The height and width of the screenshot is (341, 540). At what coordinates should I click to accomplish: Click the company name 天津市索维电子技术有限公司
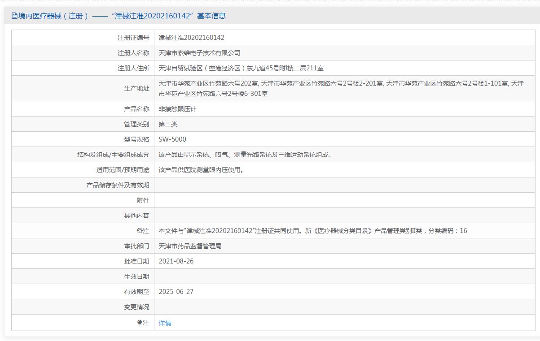[199, 53]
